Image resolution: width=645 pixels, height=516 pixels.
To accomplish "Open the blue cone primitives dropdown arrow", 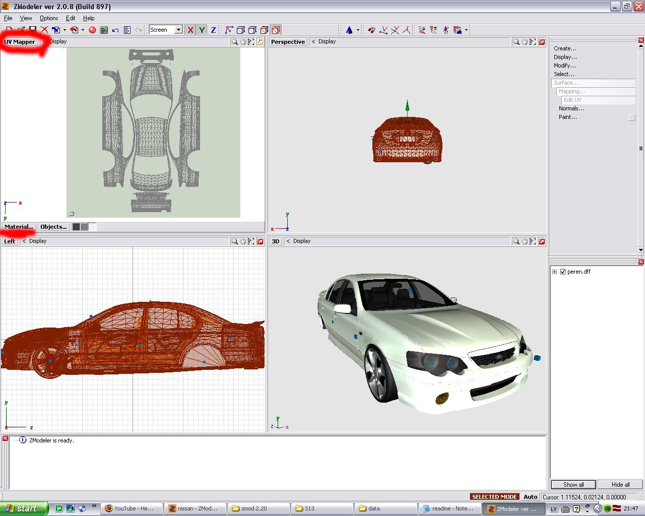I will [x=358, y=30].
